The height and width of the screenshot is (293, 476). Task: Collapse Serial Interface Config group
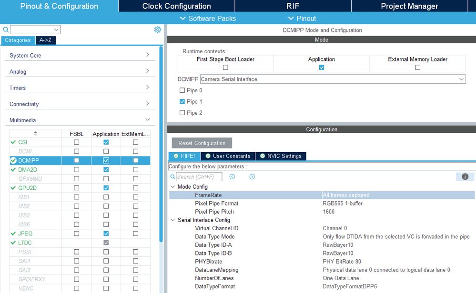[x=173, y=220]
